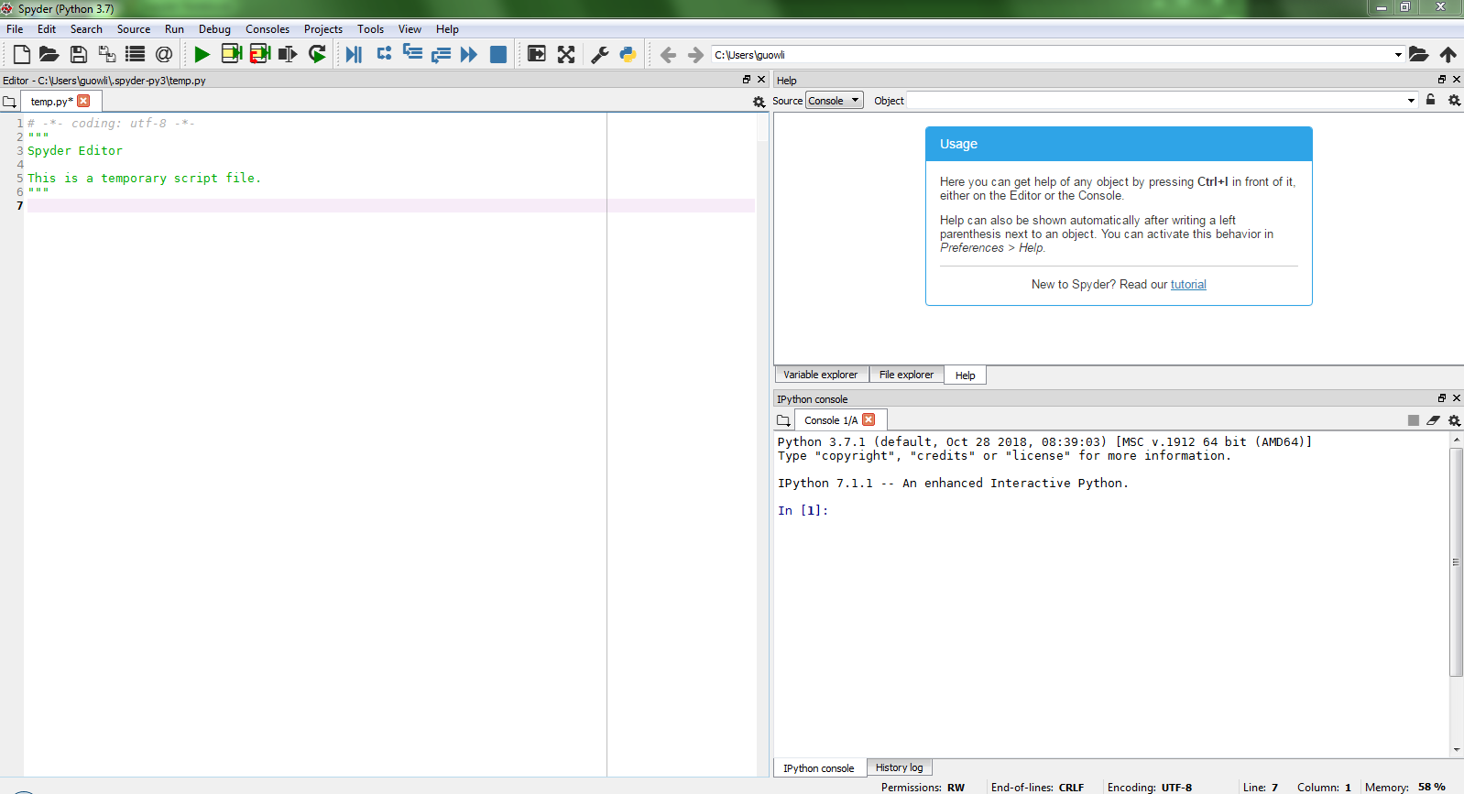Open the Source Console dropdown
Screen dimensions: 1464x794
835,101
